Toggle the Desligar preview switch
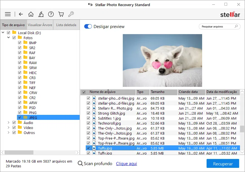Viewport: 245px width, 172px height. (88, 27)
